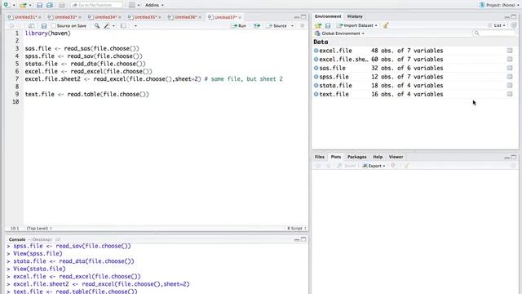The height and width of the screenshot is (294, 522).
Task: View text.file via its grid icon
Action: coord(510,94)
